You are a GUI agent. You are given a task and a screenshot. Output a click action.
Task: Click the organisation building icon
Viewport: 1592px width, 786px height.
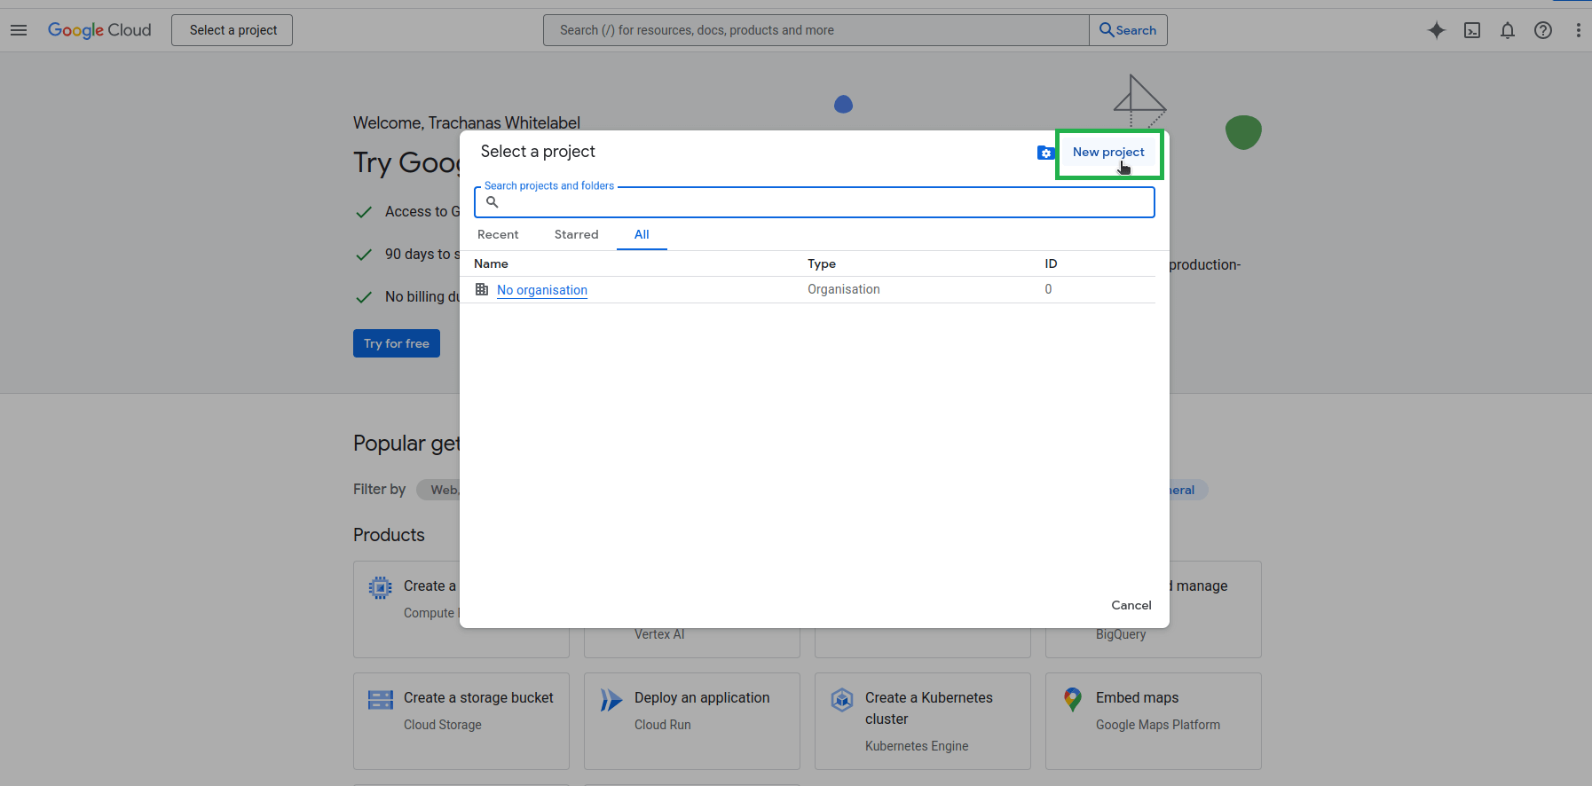[x=482, y=289]
